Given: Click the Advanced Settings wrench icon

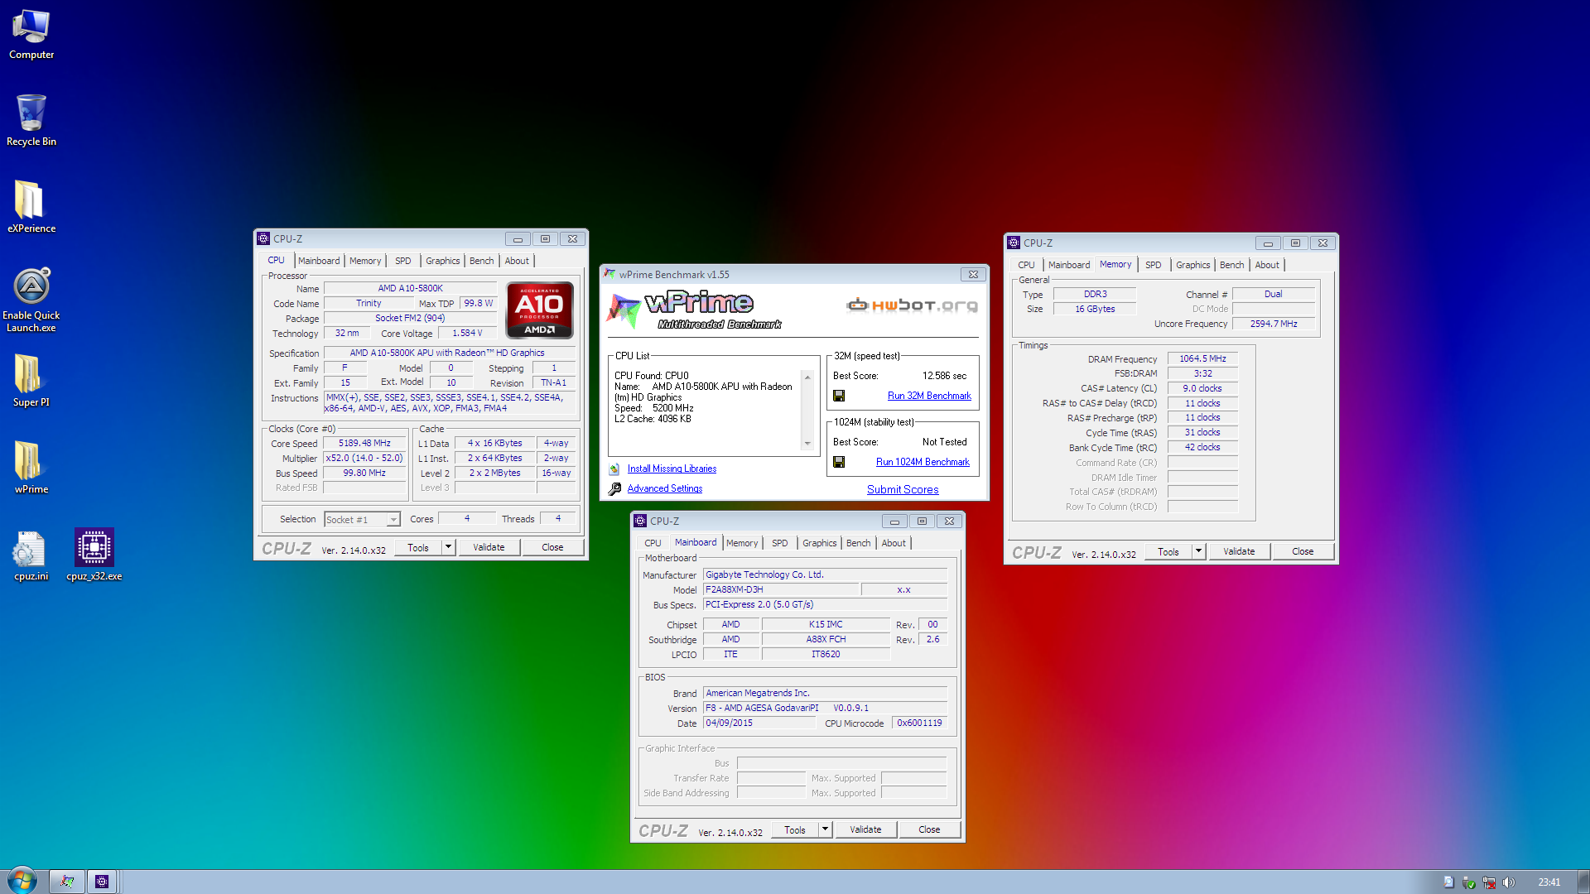Looking at the screenshot, I should point(614,489).
